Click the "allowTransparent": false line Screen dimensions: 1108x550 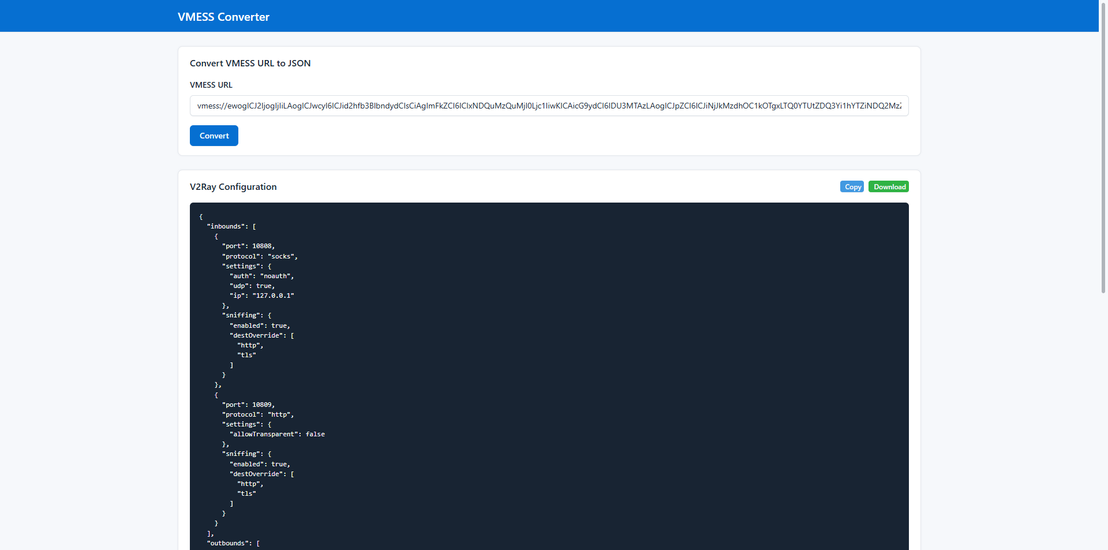(x=277, y=434)
